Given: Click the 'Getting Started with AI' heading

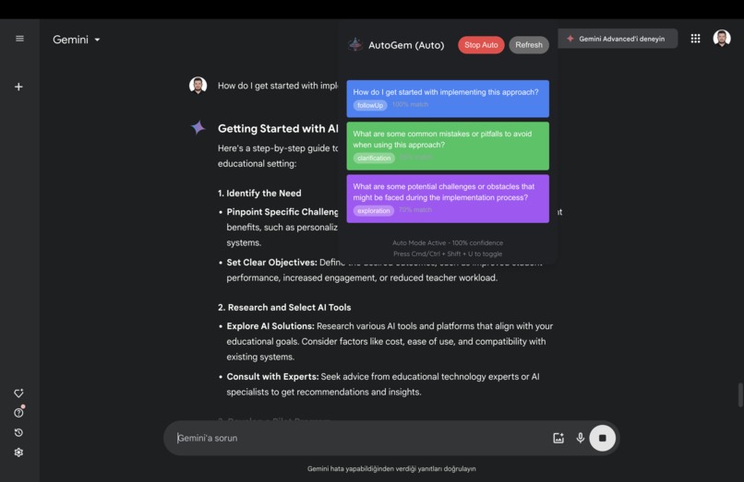Looking at the screenshot, I should point(278,128).
